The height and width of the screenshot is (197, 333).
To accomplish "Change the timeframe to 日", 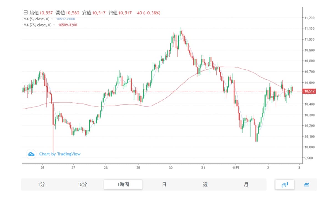I will 164,185.
